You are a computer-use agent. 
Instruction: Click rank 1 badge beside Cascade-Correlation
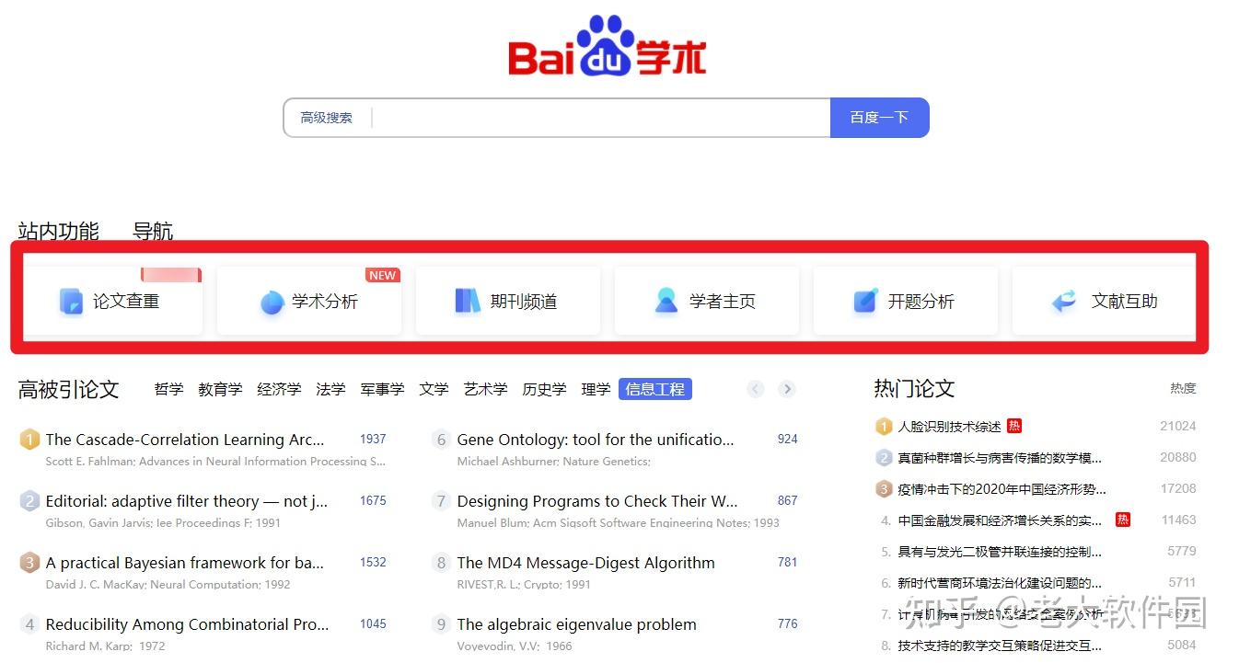pyautogui.click(x=29, y=440)
